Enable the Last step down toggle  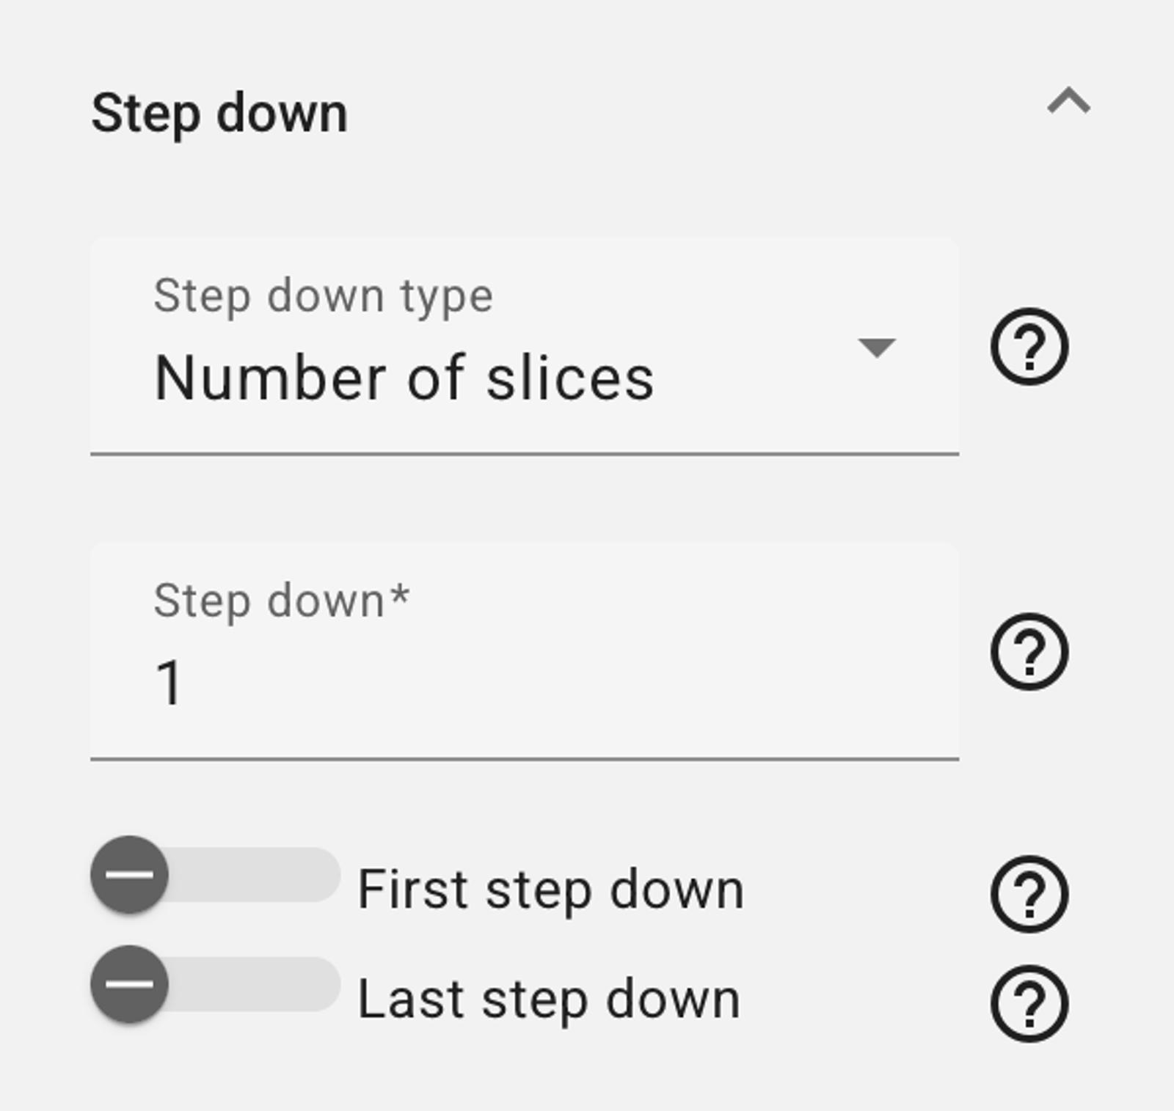tap(215, 984)
